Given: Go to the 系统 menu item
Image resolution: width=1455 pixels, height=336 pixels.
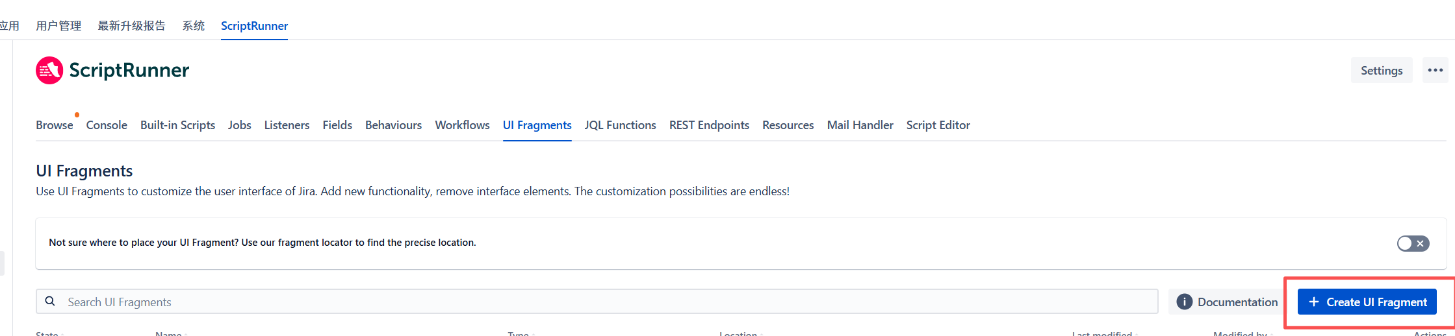Looking at the screenshot, I should tap(193, 26).
